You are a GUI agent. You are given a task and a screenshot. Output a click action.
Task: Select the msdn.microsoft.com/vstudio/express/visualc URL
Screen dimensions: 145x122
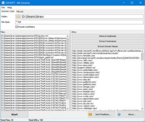[95, 53]
